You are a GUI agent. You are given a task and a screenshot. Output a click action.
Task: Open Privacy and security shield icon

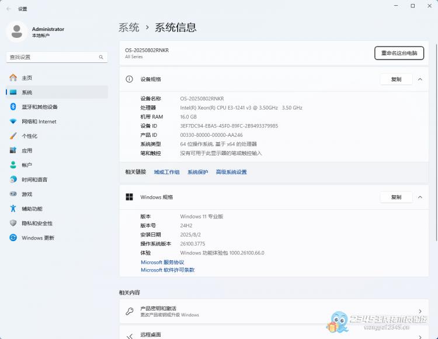coord(13,223)
